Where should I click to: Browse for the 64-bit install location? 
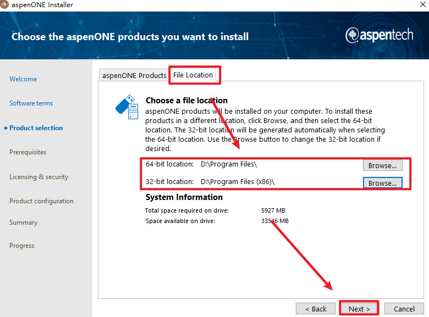coord(382,165)
